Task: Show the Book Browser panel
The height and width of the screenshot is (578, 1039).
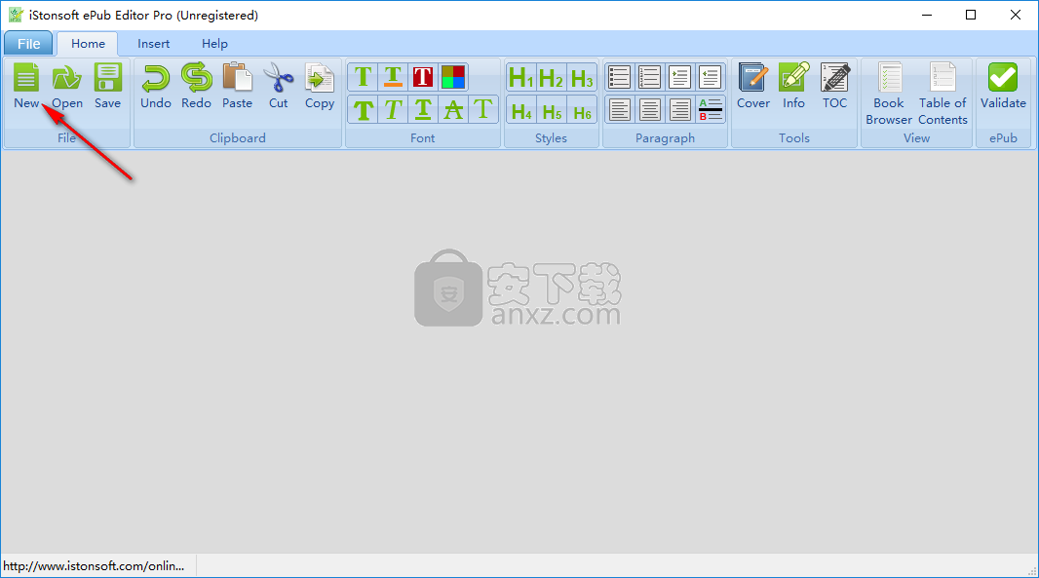Action: coord(889,94)
